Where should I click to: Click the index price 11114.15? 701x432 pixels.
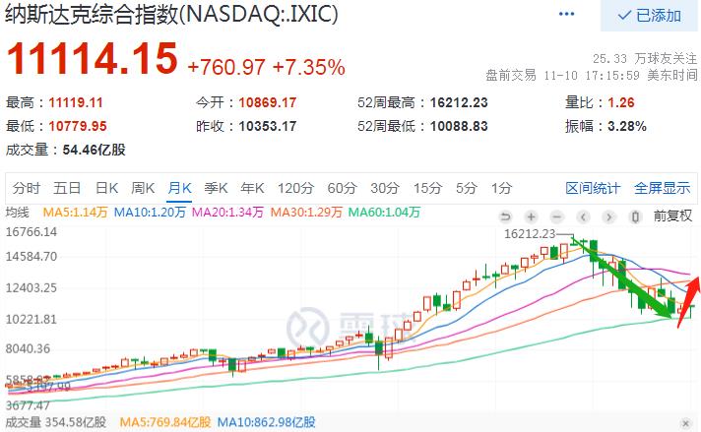coord(93,59)
